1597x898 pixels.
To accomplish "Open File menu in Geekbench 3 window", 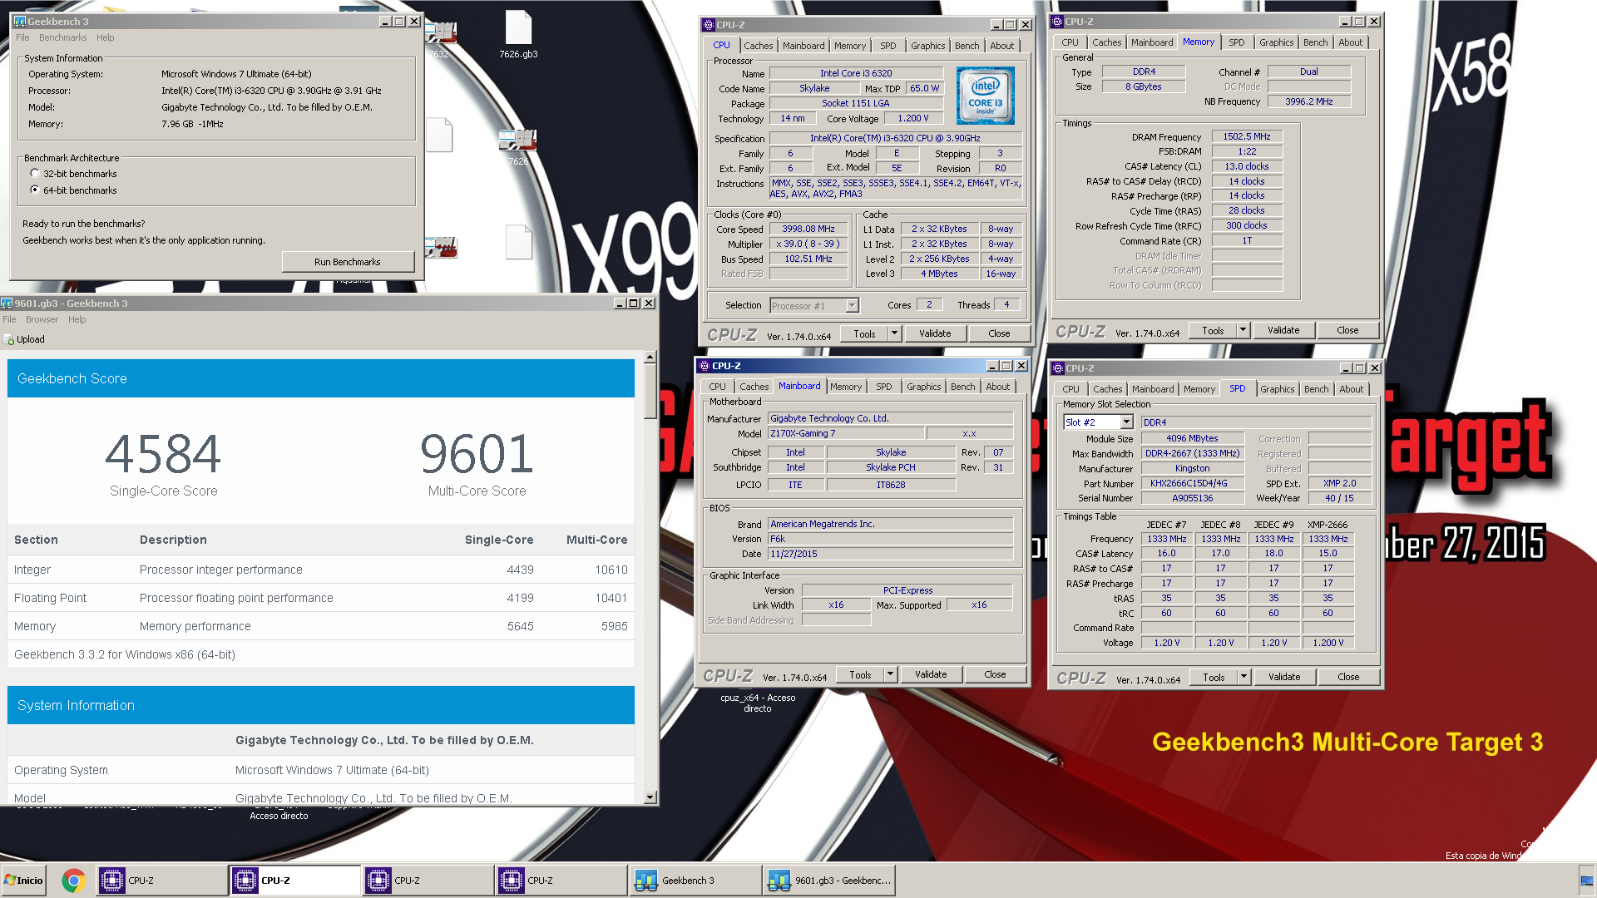I will click(x=22, y=38).
